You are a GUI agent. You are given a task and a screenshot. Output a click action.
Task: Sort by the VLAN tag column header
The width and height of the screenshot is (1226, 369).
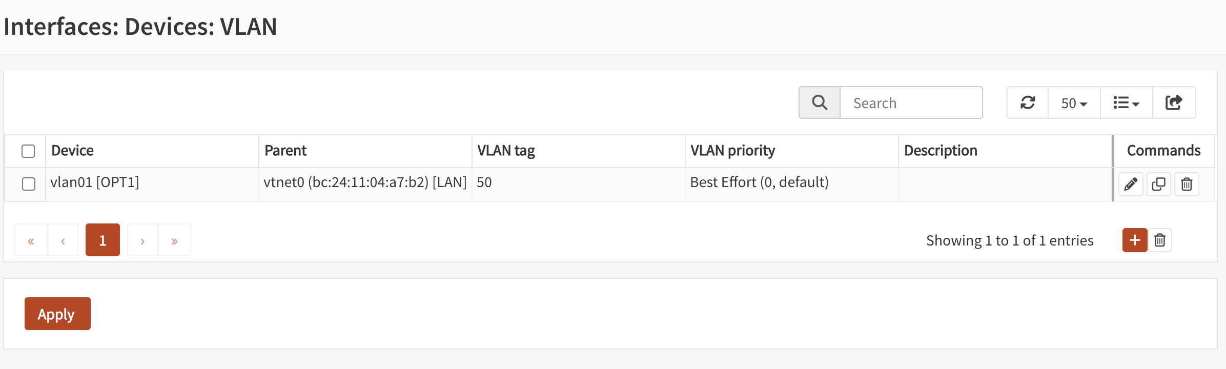pos(506,151)
